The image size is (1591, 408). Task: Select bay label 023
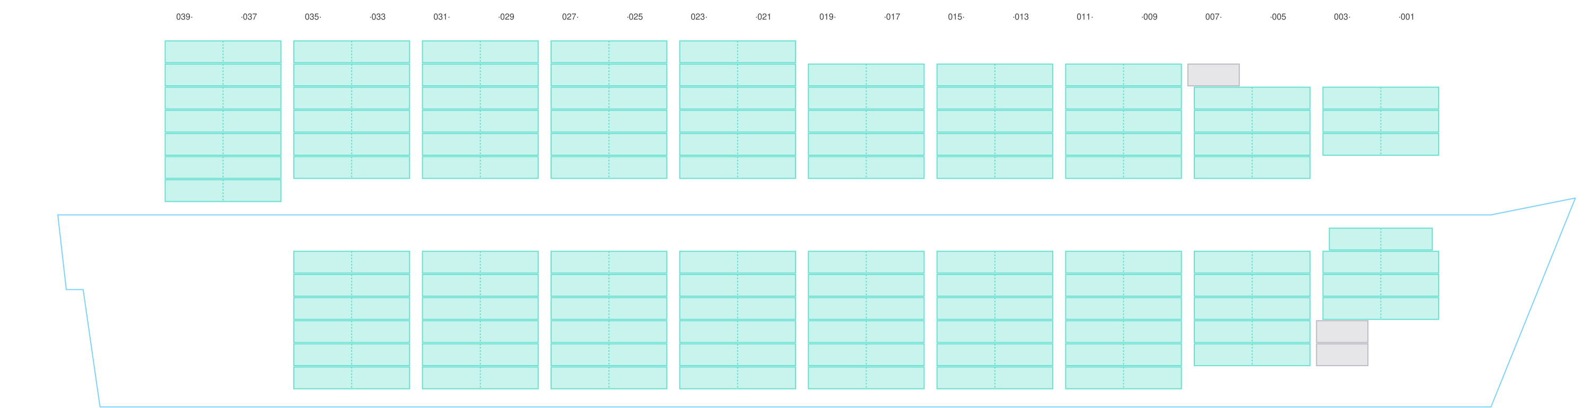698,16
